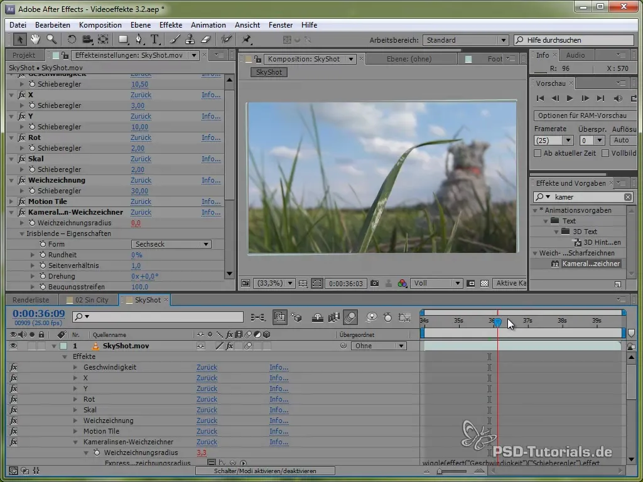Click the pick whip spiral for SkyShot.mov
643x482 pixels.
(343, 346)
